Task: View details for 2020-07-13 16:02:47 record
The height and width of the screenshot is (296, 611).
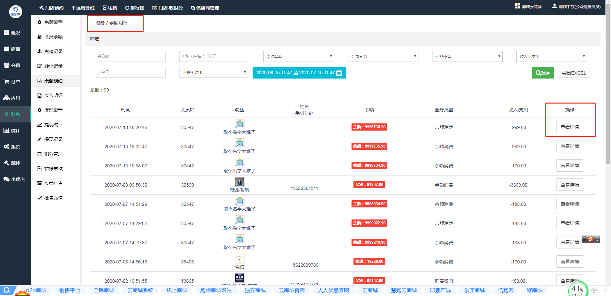Action: [x=570, y=146]
